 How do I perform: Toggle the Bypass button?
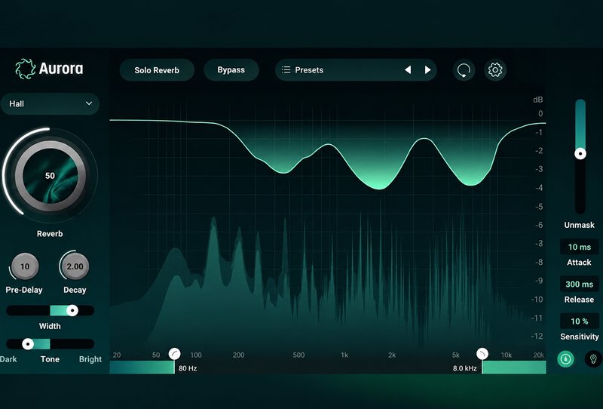click(x=231, y=69)
